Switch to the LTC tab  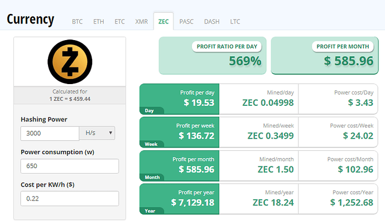pyautogui.click(x=235, y=22)
